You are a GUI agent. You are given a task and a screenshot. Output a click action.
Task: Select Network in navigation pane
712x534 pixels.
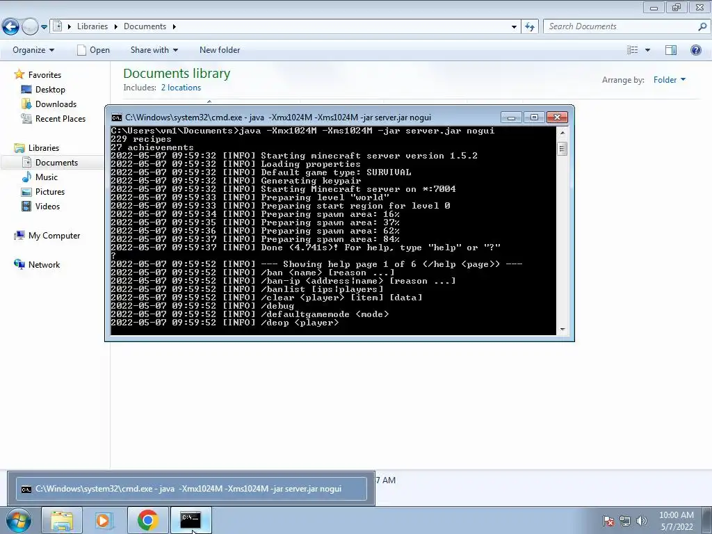[x=44, y=265]
